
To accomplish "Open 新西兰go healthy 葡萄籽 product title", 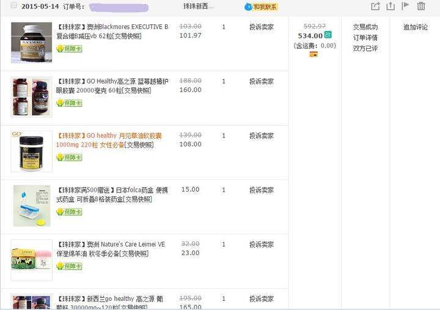I will [110, 303].
